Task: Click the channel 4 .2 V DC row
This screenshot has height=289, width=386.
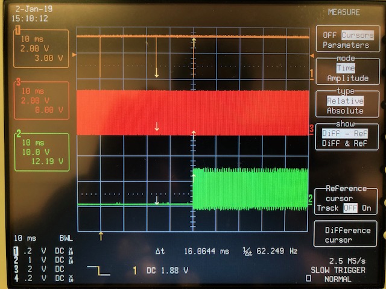Action: coord(43,278)
